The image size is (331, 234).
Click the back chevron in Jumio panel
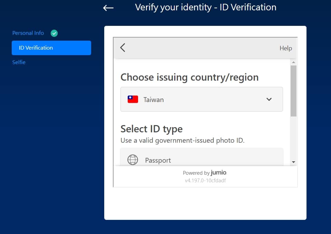tap(123, 48)
